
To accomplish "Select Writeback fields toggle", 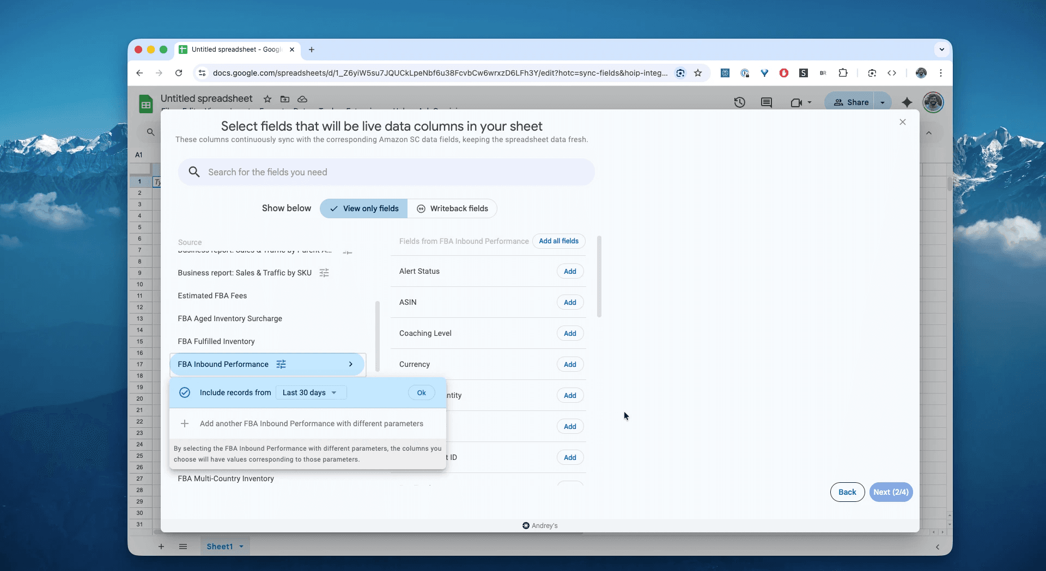I will click(x=452, y=208).
